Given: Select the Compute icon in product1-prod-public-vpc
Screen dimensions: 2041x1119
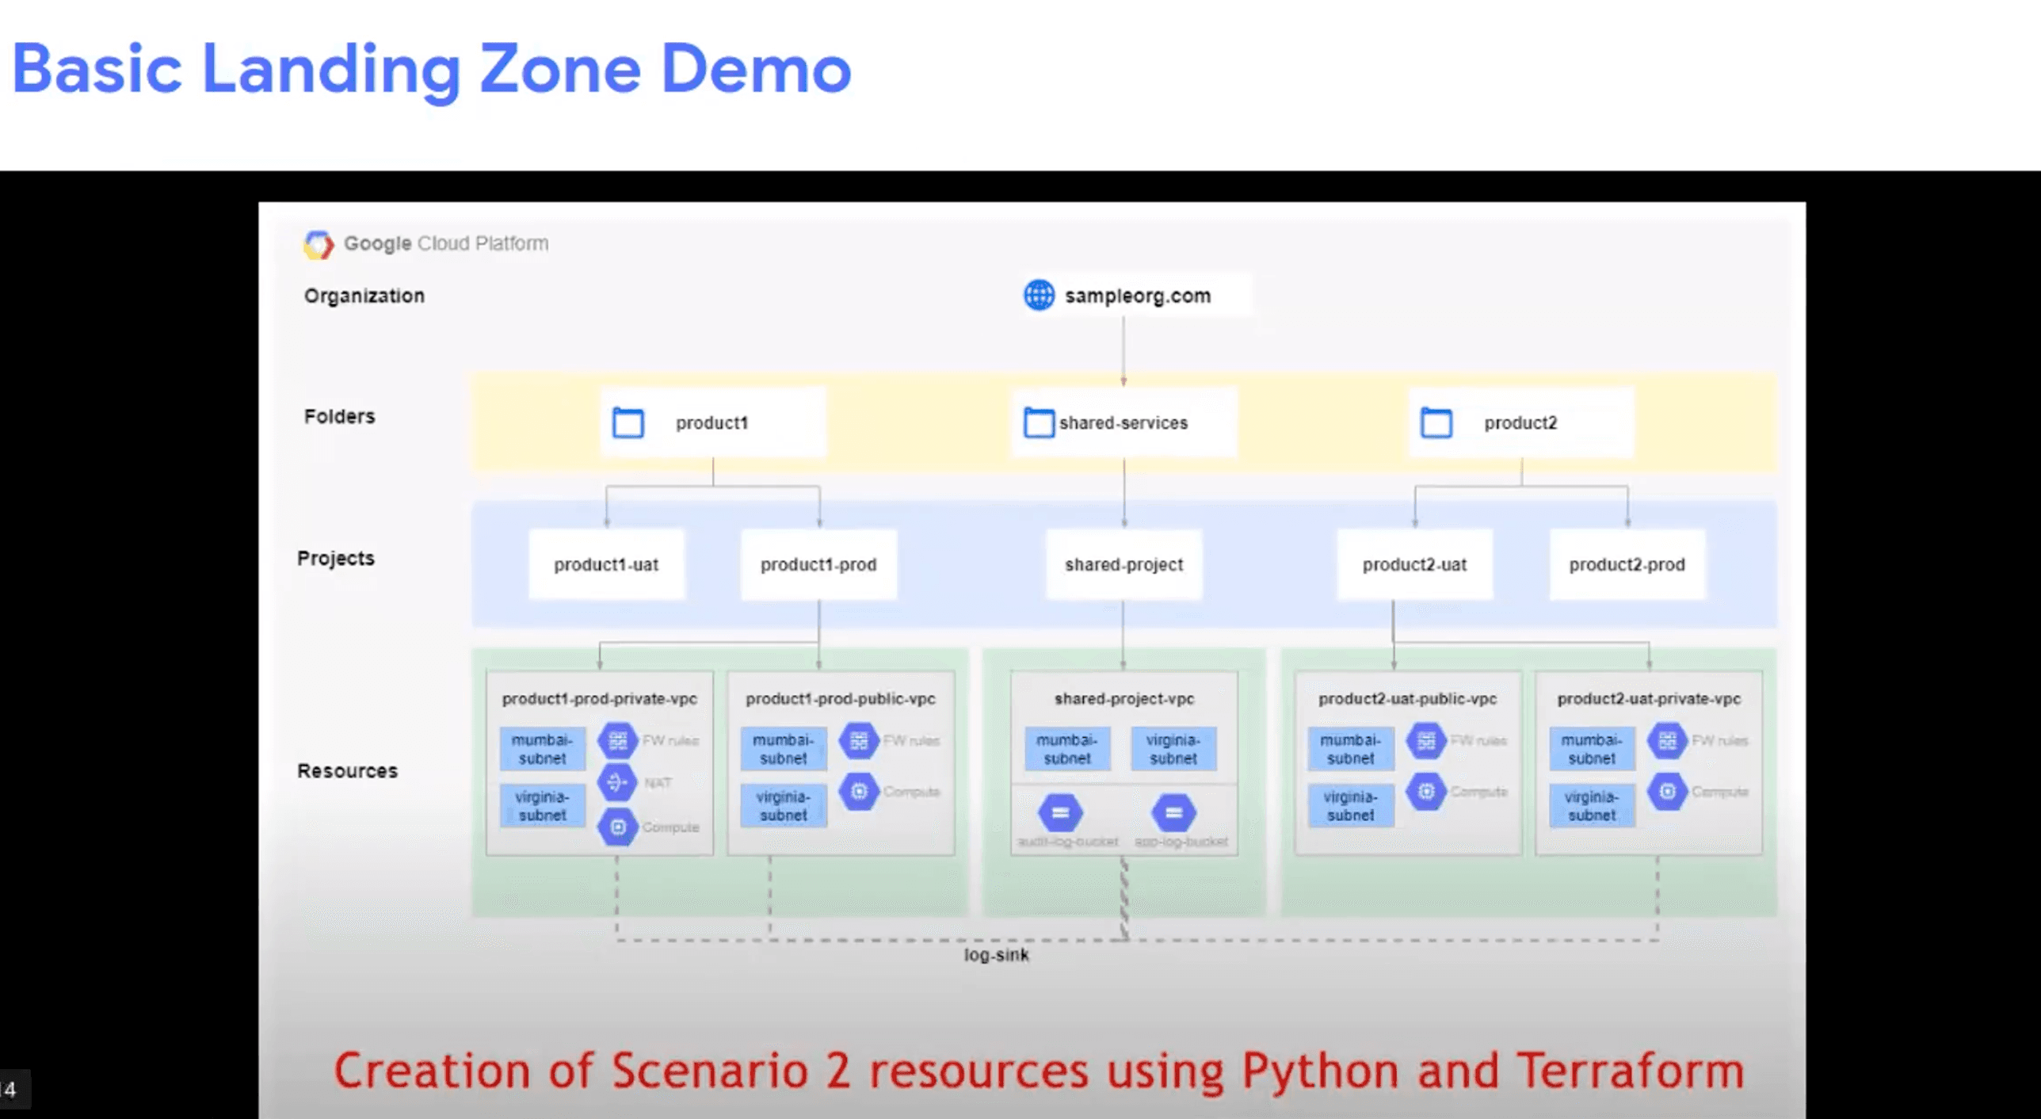Looking at the screenshot, I should (859, 791).
